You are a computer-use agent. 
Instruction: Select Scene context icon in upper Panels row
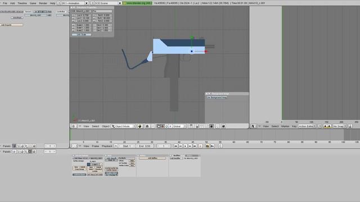pos(34,146)
